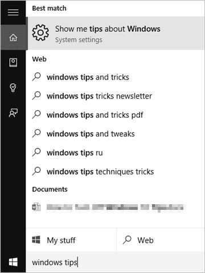Expand the hamburger menu in the sidebar
This screenshot has width=205, height=273.
(x=13, y=13)
